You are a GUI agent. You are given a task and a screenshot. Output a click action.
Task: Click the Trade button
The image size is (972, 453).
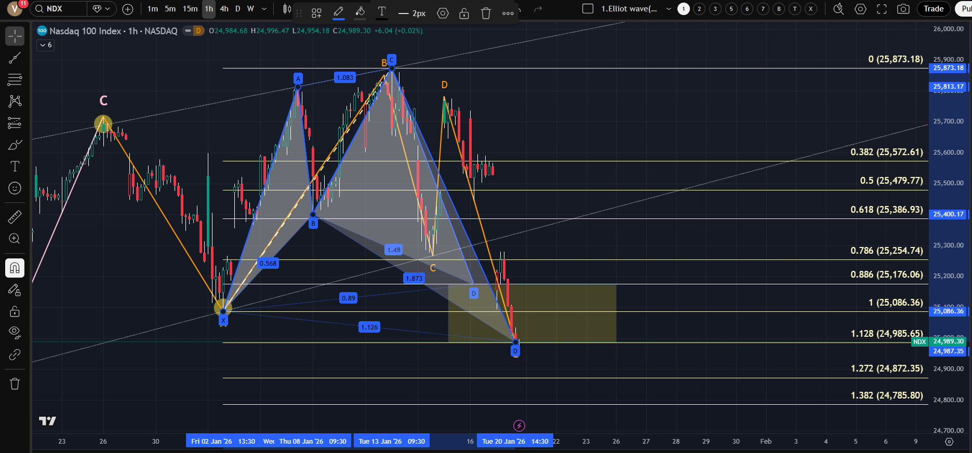[933, 9]
